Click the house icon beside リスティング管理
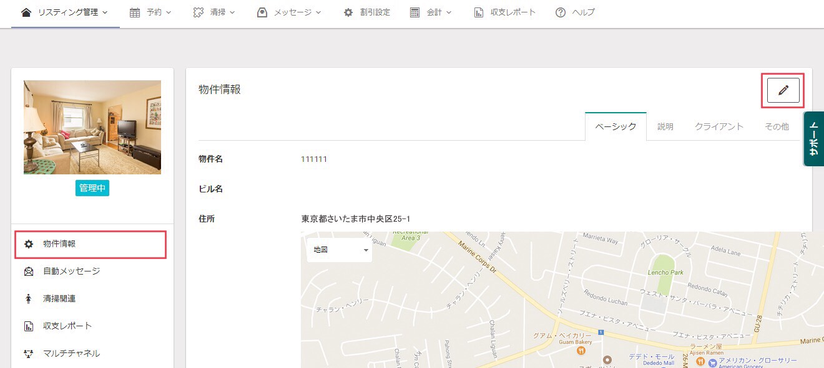 [x=26, y=12]
